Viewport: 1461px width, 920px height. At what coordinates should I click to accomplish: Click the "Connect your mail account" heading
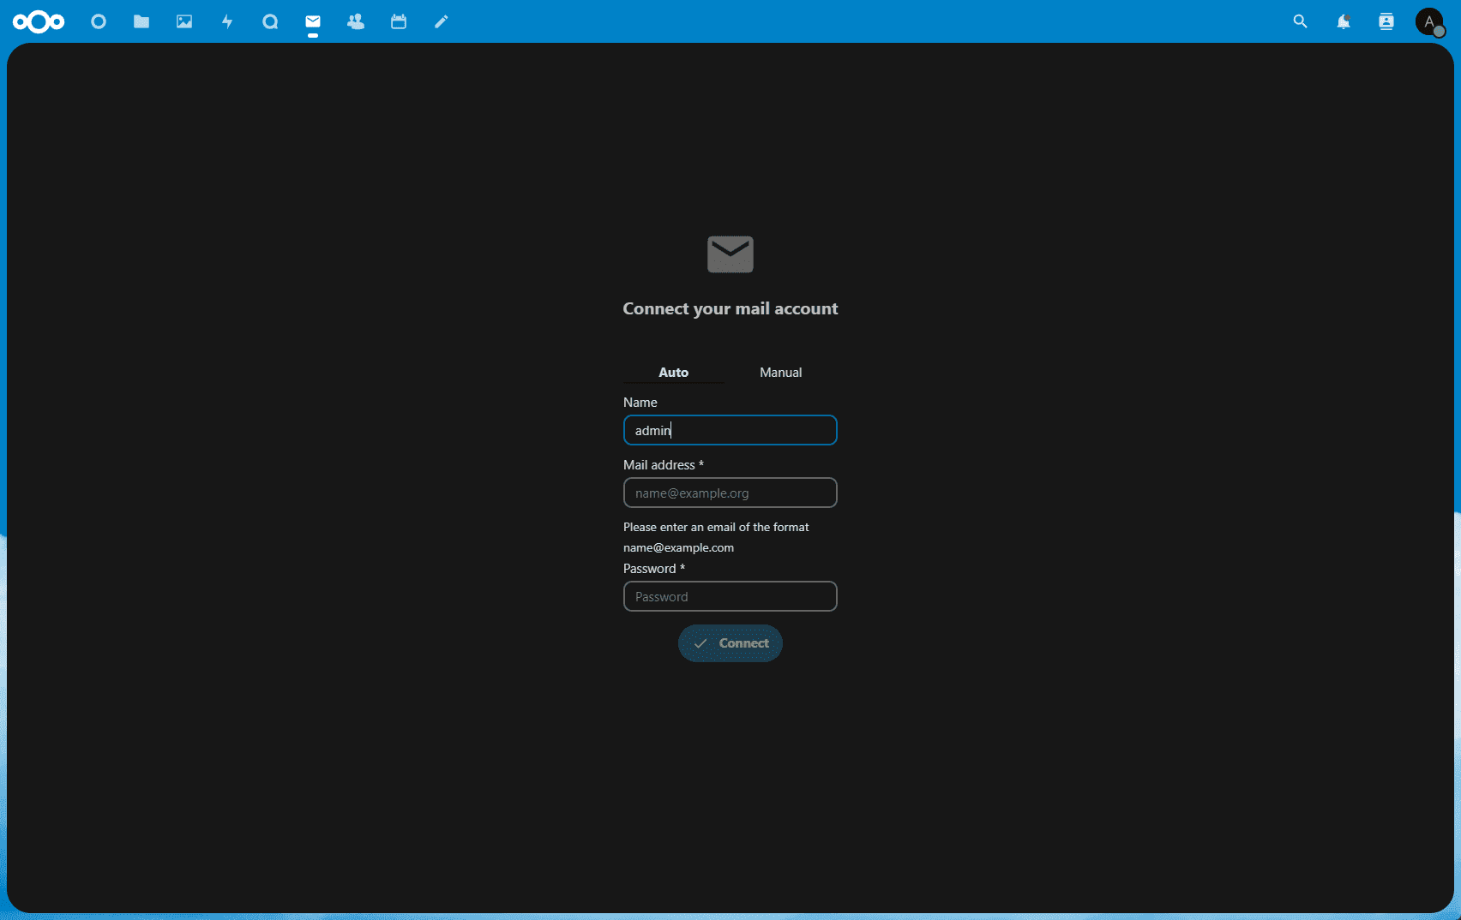(x=730, y=308)
